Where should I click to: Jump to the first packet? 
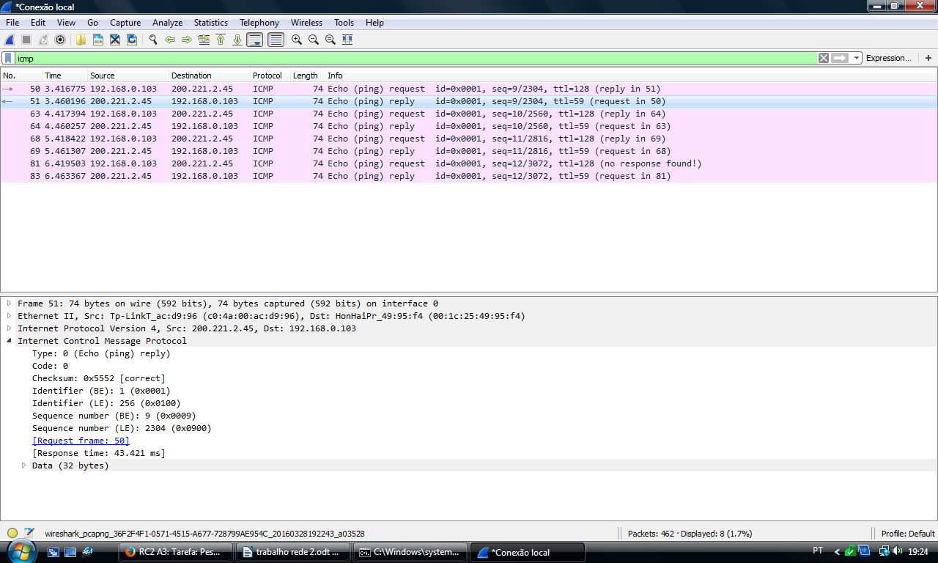221,40
